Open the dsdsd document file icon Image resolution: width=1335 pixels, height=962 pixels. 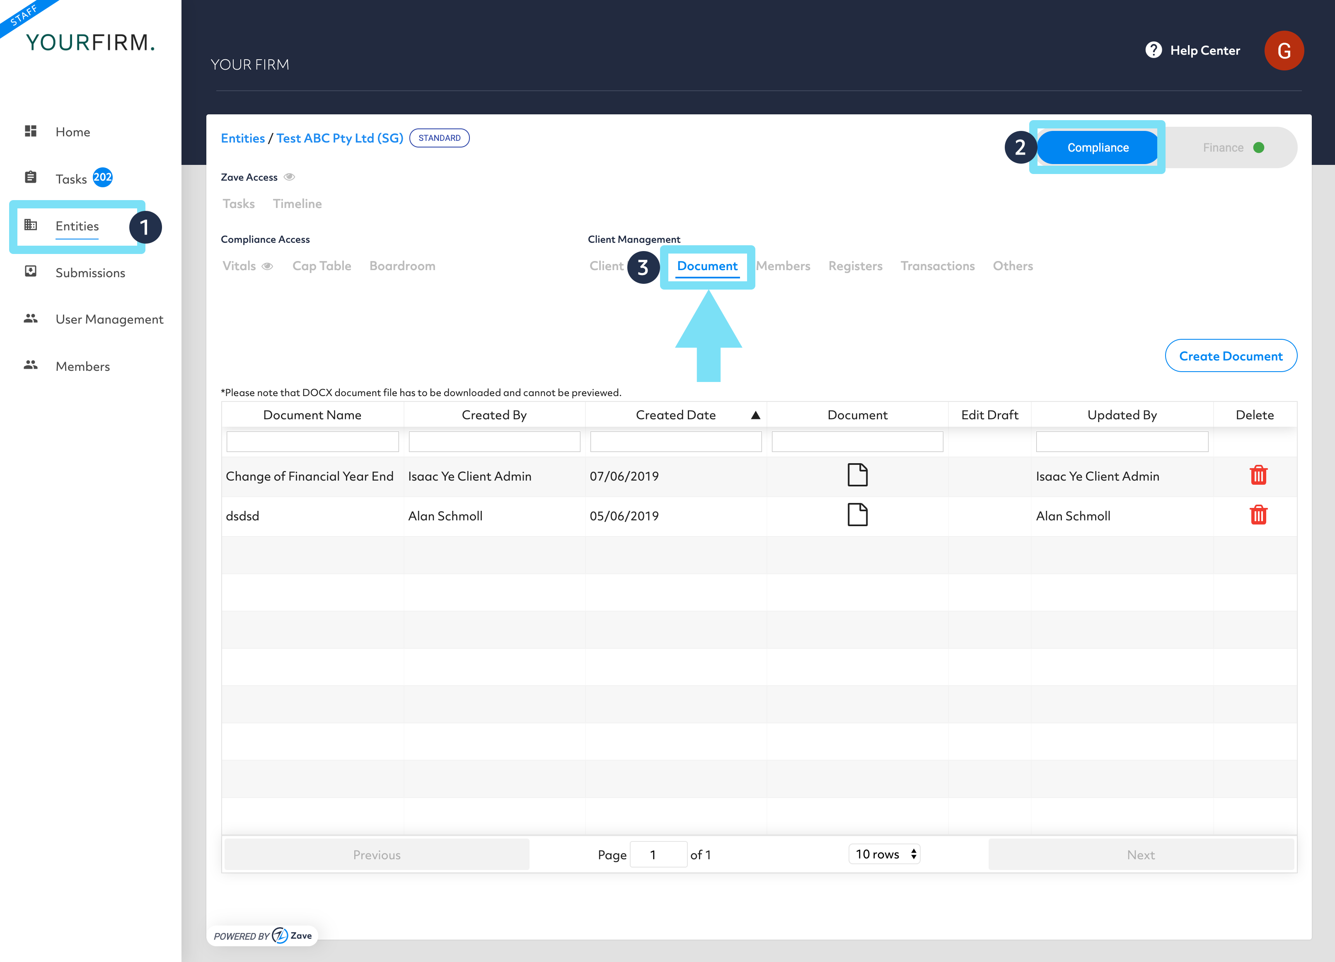[x=857, y=515]
